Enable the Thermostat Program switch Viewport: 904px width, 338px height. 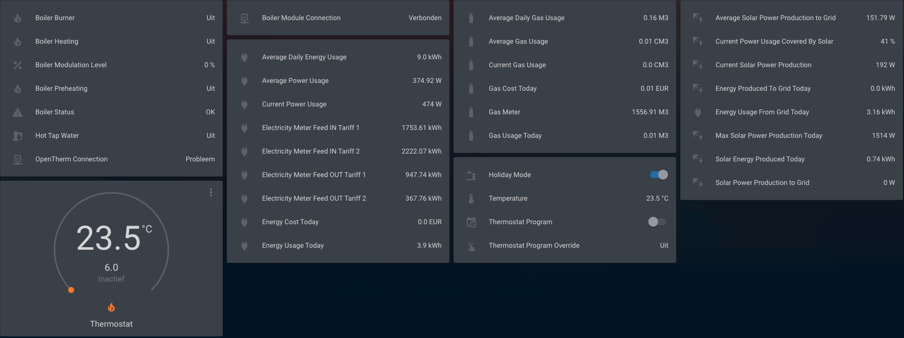point(657,222)
